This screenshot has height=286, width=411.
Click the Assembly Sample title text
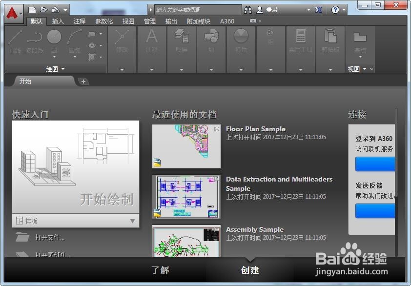click(255, 230)
